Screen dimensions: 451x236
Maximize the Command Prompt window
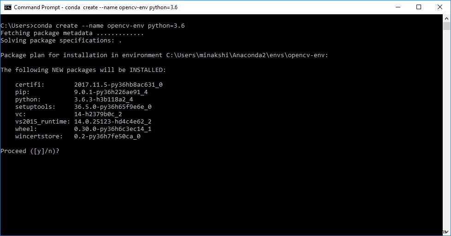(x=419, y=7)
